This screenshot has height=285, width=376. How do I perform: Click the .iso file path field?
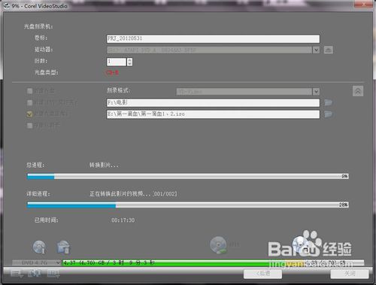coord(213,114)
